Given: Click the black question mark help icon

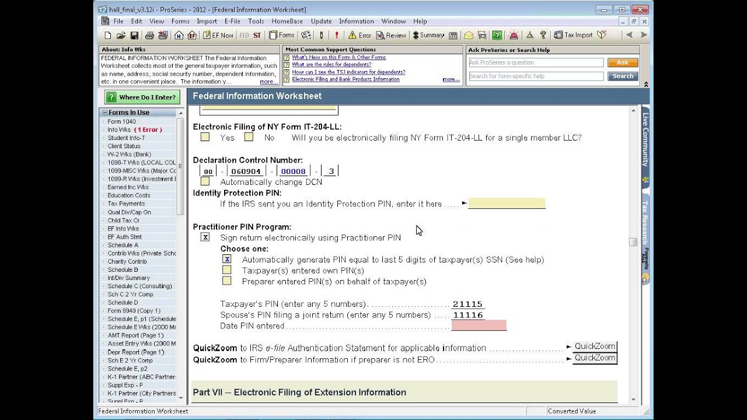Looking at the screenshot, I should pyautogui.click(x=543, y=35).
